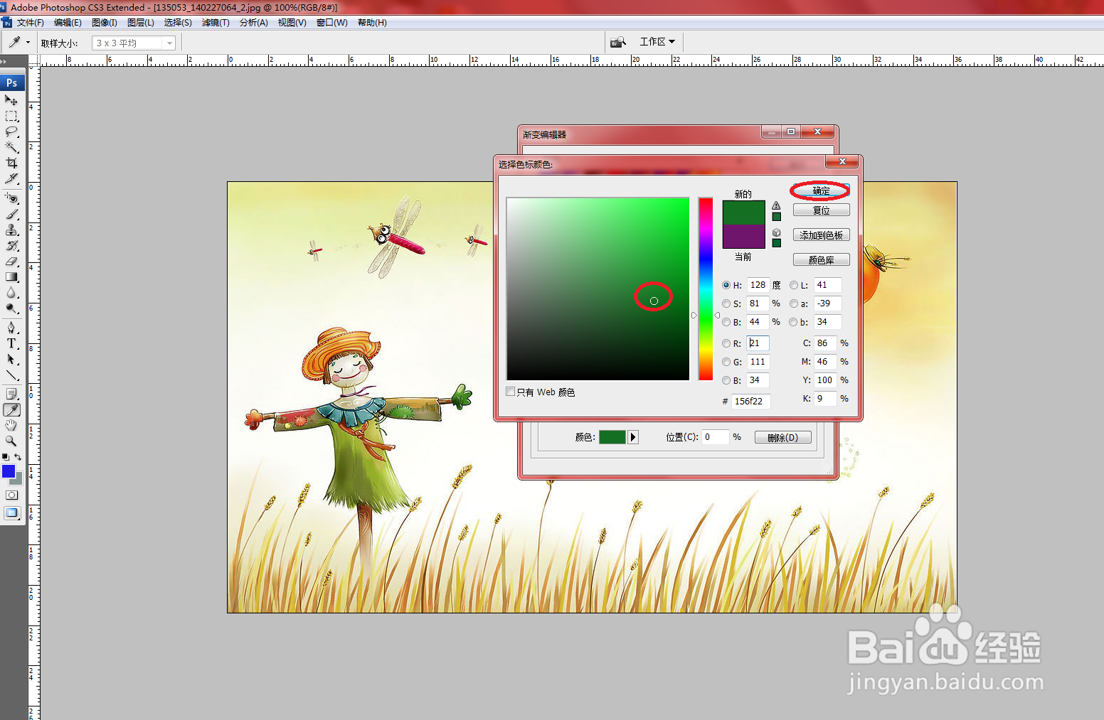
Task: Select the Rectangular Marquee tool
Action: point(11,116)
